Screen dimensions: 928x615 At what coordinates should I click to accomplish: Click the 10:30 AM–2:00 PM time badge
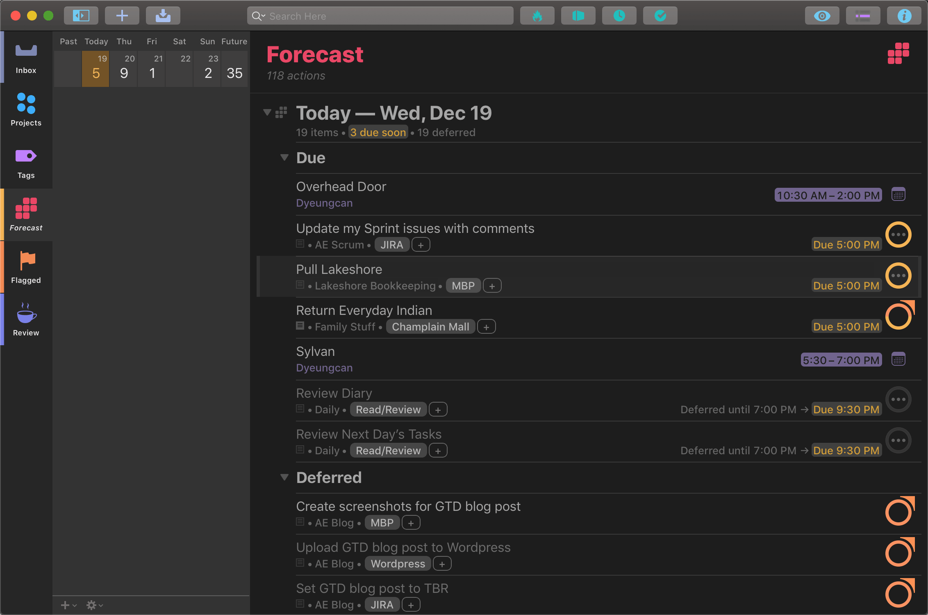828,195
